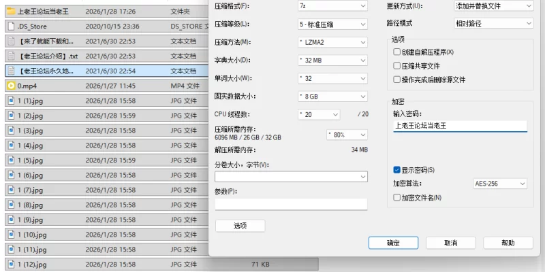Open the 压缩格式 dropdown showing 7z
Viewport: 545px width, 272px height.
point(332,6)
